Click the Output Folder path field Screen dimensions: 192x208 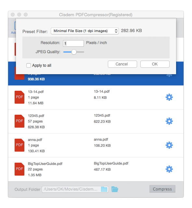[x=75, y=189]
